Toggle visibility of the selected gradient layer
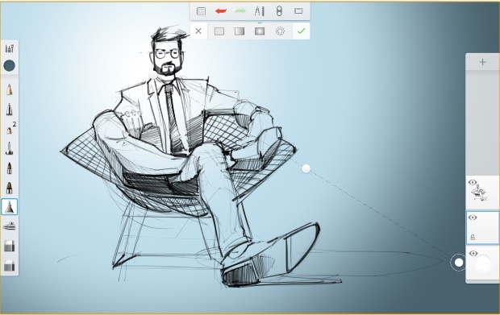Screen dimensions: 500x315 tap(473, 218)
